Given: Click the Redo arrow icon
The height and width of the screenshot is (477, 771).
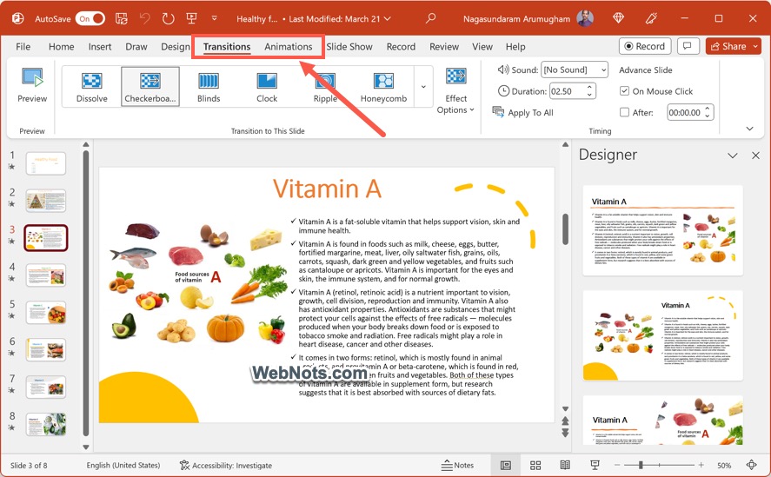Looking at the screenshot, I should pos(168,19).
